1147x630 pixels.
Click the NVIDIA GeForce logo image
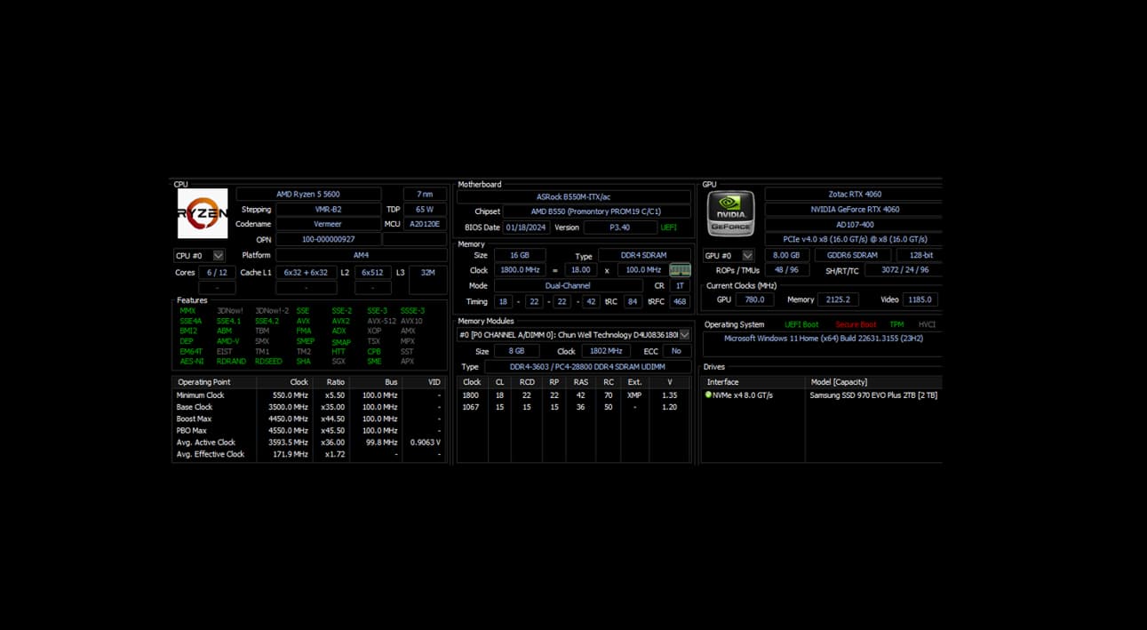[x=730, y=213]
